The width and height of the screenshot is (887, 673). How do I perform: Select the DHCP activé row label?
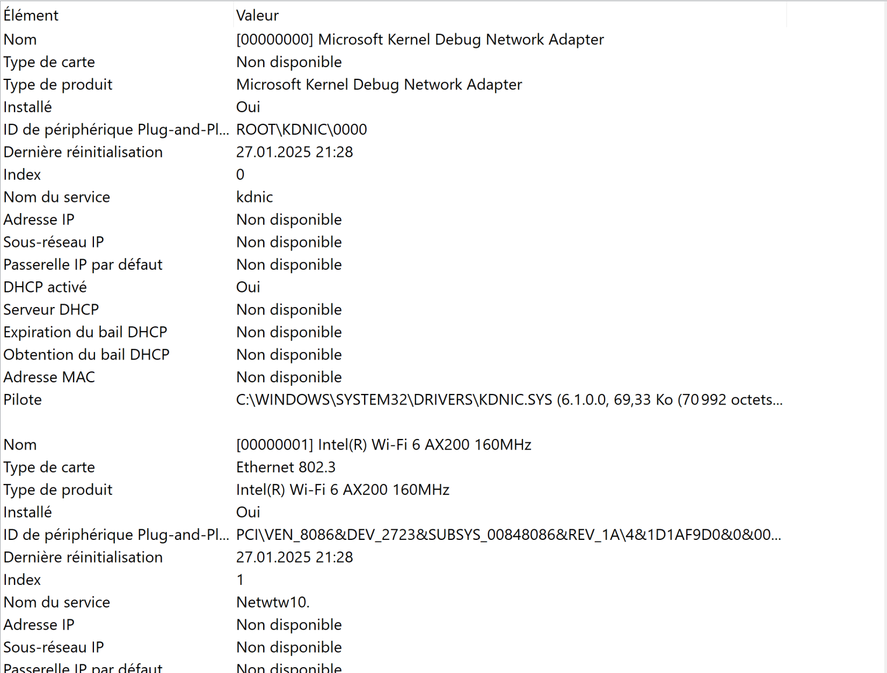point(45,287)
